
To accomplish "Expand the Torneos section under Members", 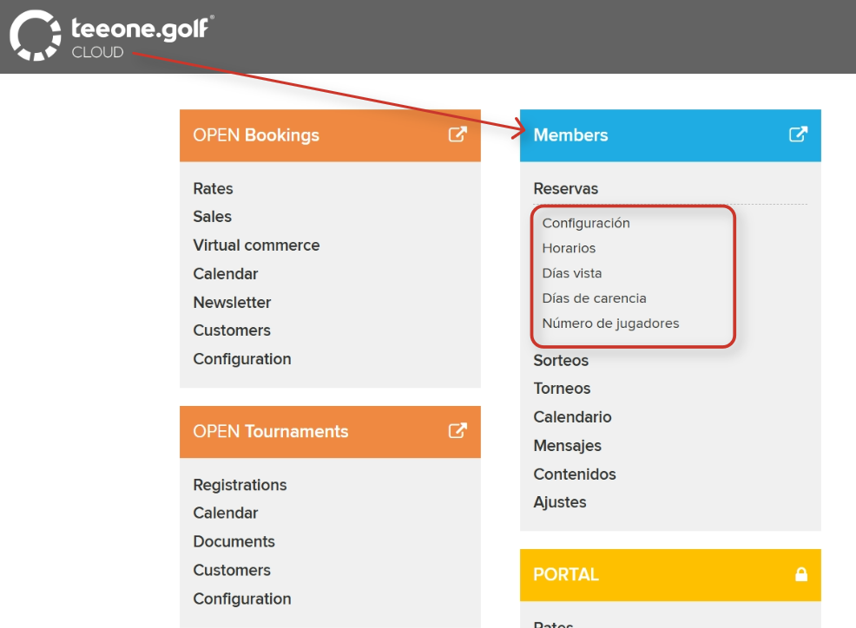I will tap(562, 389).
